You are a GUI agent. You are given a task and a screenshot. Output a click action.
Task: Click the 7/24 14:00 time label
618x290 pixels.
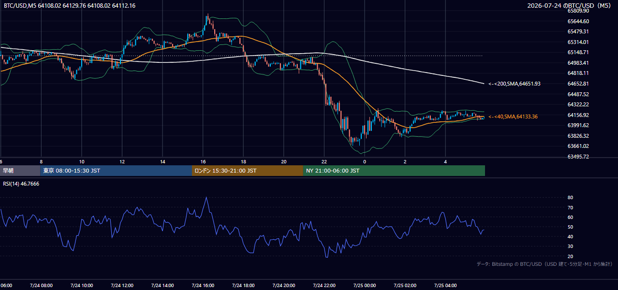click(162, 285)
